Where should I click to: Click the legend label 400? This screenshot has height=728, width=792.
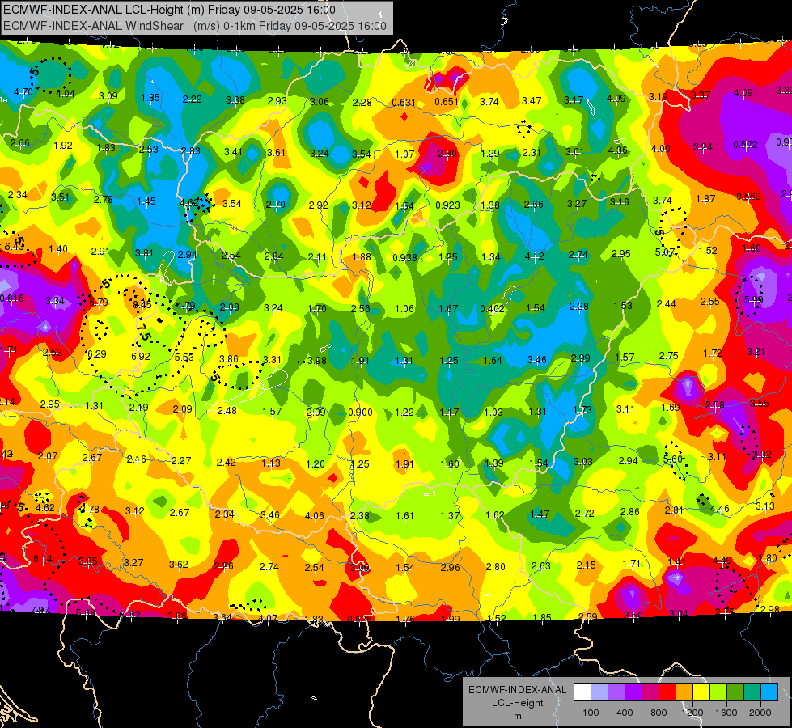tap(625, 713)
